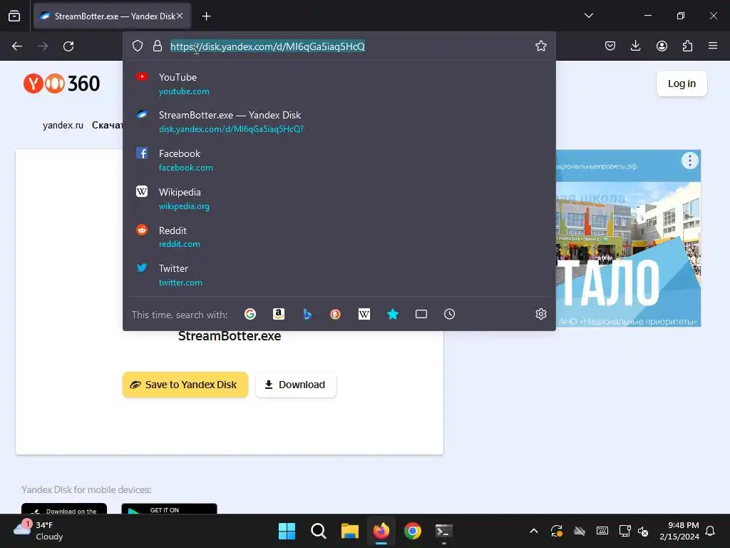Image resolution: width=730 pixels, height=548 pixels.
Task: Open the Firefox account icon
Action: (x=662, y=46)
